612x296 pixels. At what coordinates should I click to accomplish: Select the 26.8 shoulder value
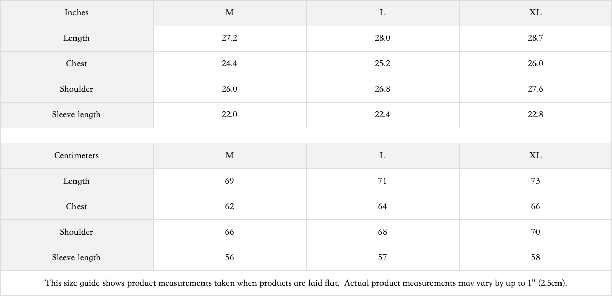[x=382, y=89]
